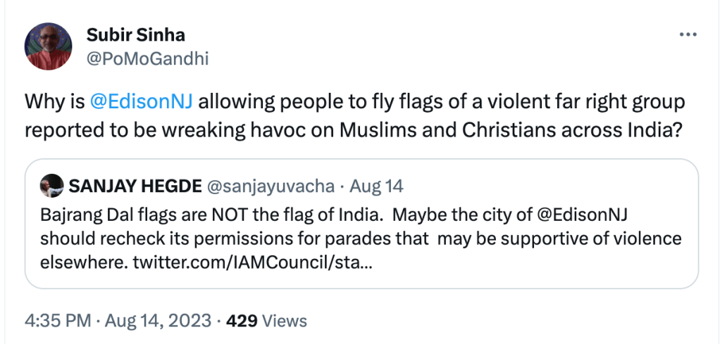
Task: Click Subir Sinha's profile avatar
Action: [48, 46]
